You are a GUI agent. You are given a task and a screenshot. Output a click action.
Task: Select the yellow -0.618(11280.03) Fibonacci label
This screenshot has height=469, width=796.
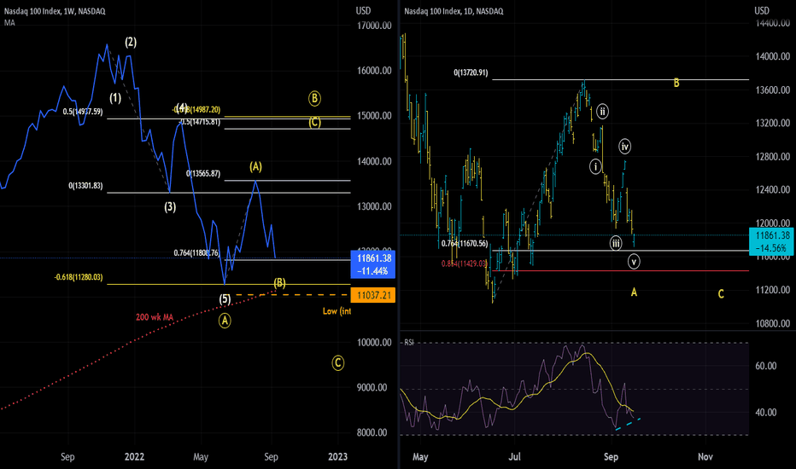(x=79, y=277)
